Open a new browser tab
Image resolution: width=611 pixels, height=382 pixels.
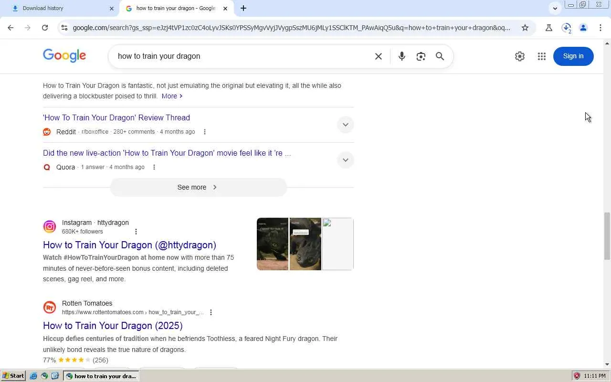243,8
